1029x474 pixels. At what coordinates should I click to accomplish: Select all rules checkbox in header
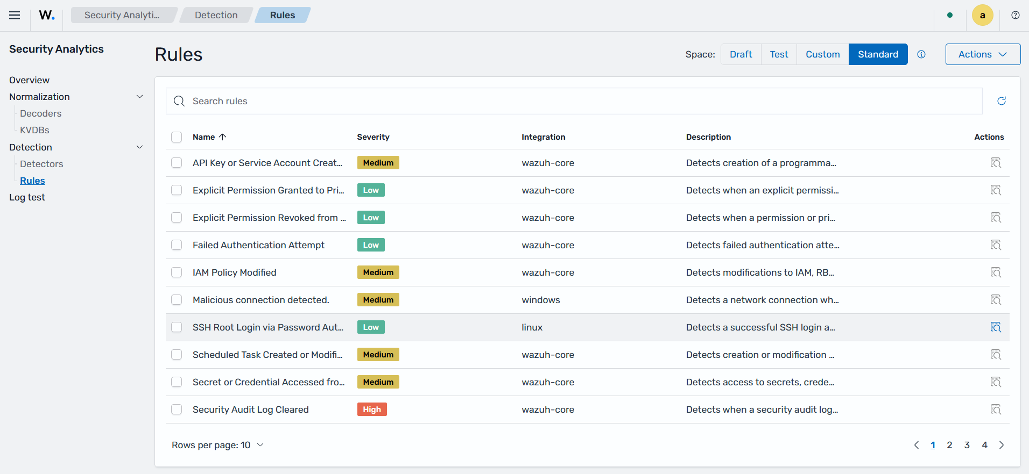(x=177, y=137)
